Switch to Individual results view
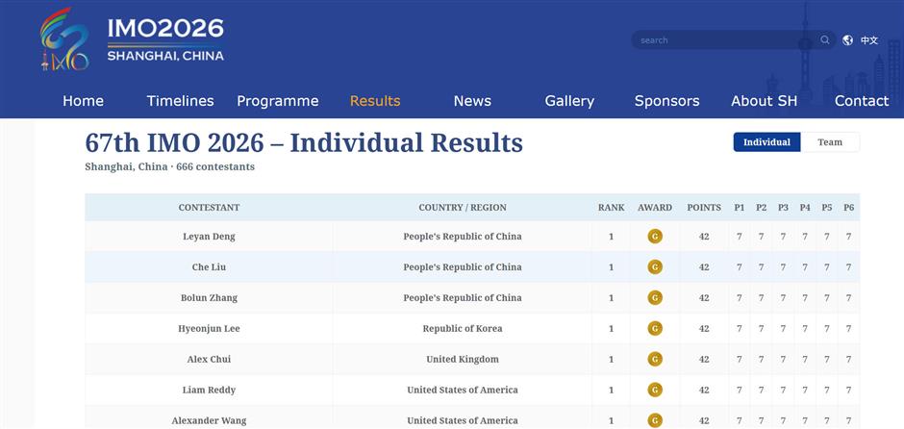The height and width of the screenshot is (429, 904). click(766, 142)
